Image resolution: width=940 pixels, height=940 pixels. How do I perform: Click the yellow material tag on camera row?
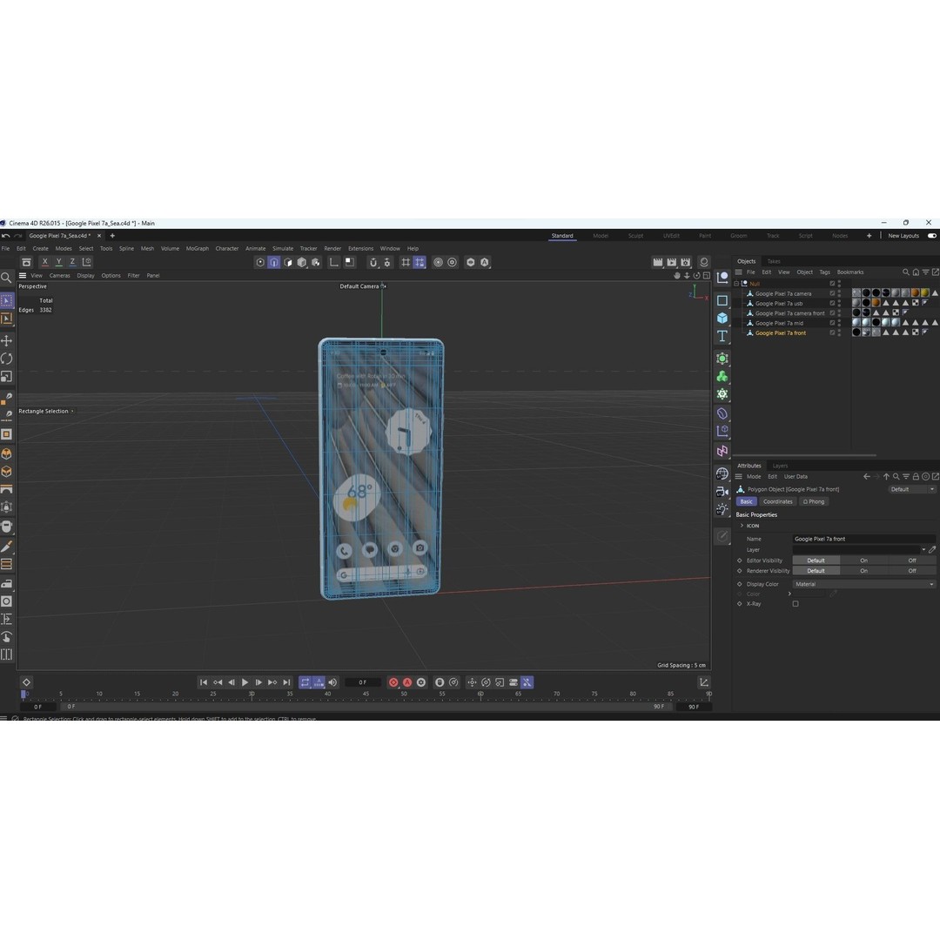point(924,293)
